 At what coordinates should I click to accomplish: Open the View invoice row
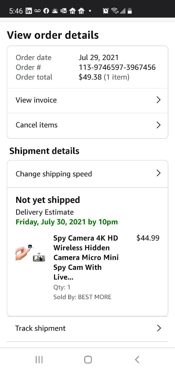pyautogui.click(x=36, y=100)
